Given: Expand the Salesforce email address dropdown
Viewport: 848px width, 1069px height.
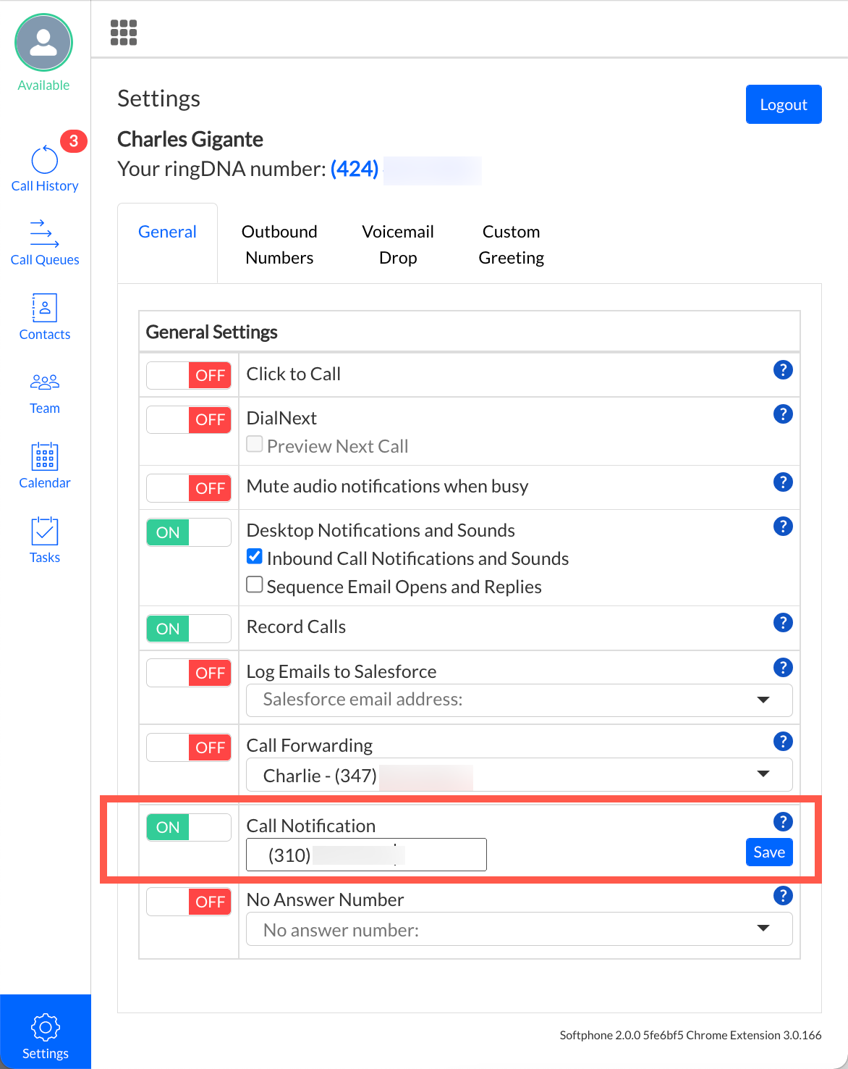Looking at the screenshot, I should tap(519, 700).
